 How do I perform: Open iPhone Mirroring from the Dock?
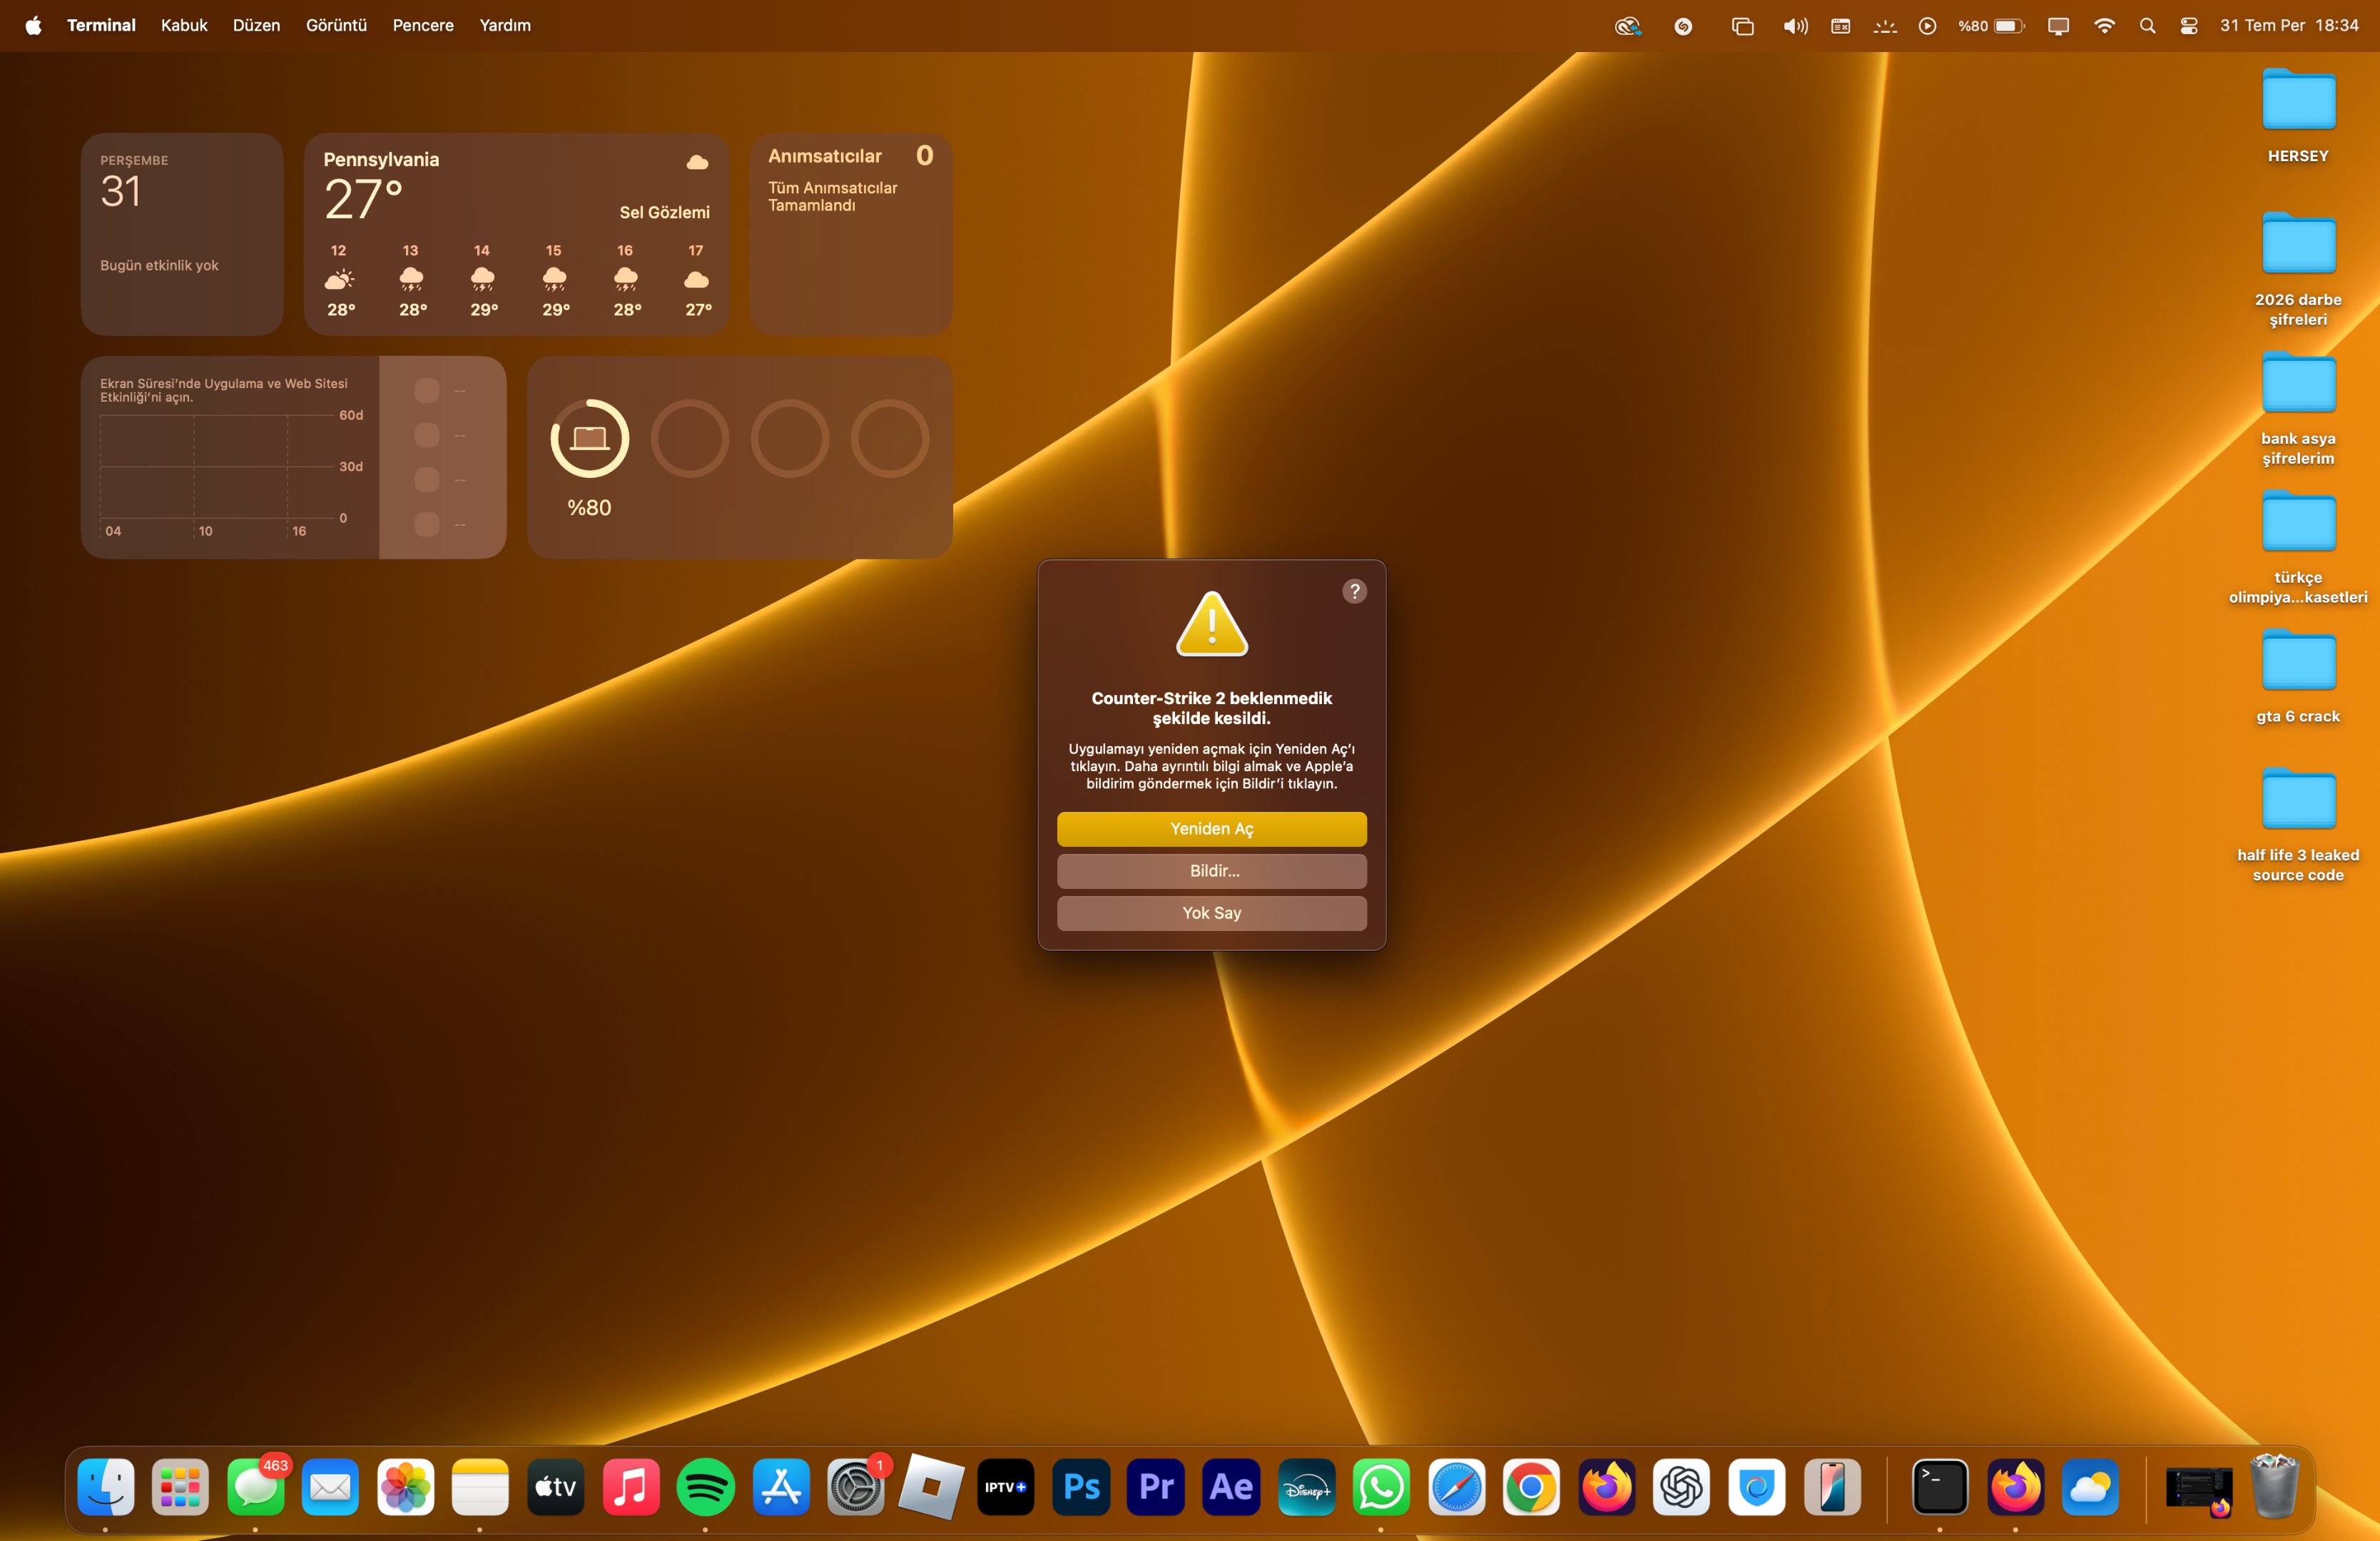[x=1832, y=1487]
